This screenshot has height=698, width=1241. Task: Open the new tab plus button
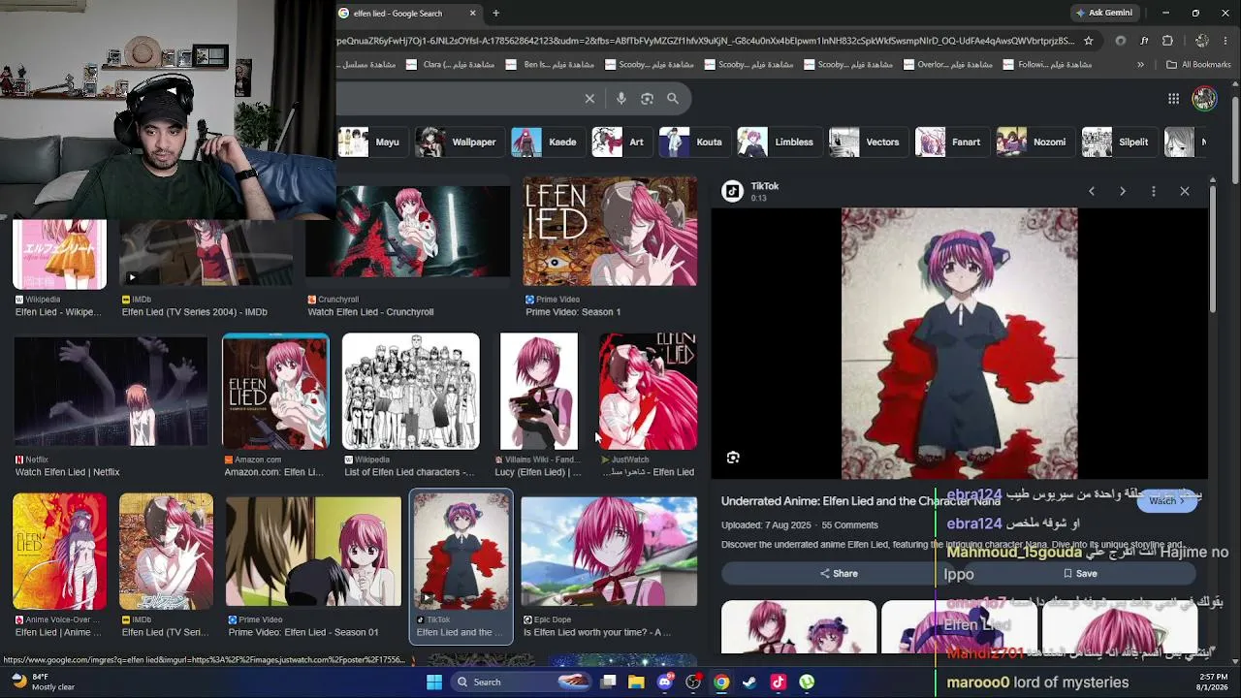point(495,13)
